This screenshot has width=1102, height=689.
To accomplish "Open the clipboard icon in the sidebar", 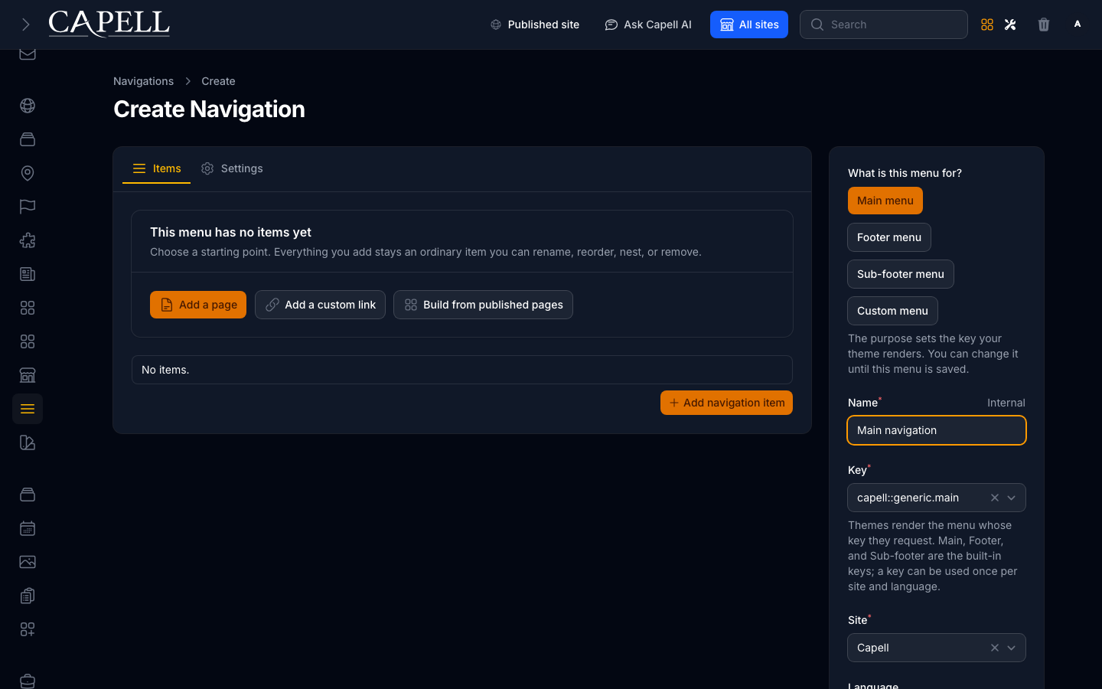I will click(28, 596).
